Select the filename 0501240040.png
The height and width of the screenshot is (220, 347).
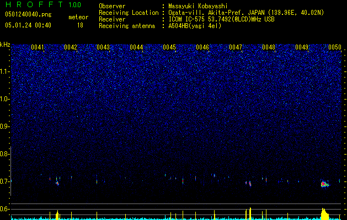coord(28,14)
